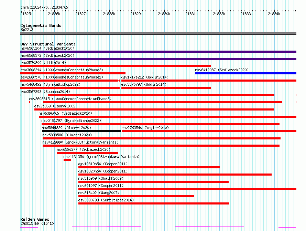This screenshot has height=231, width=306.
Task: Click the gray 6p22.3 cytogenetic band bar
Action: point(158,33)
